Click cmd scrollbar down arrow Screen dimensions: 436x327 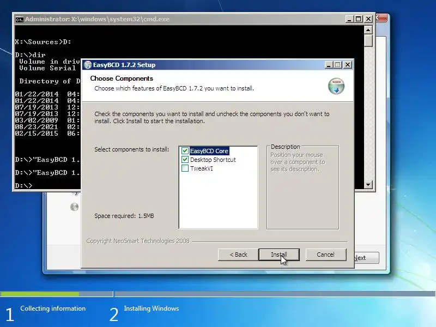[368, 184]
